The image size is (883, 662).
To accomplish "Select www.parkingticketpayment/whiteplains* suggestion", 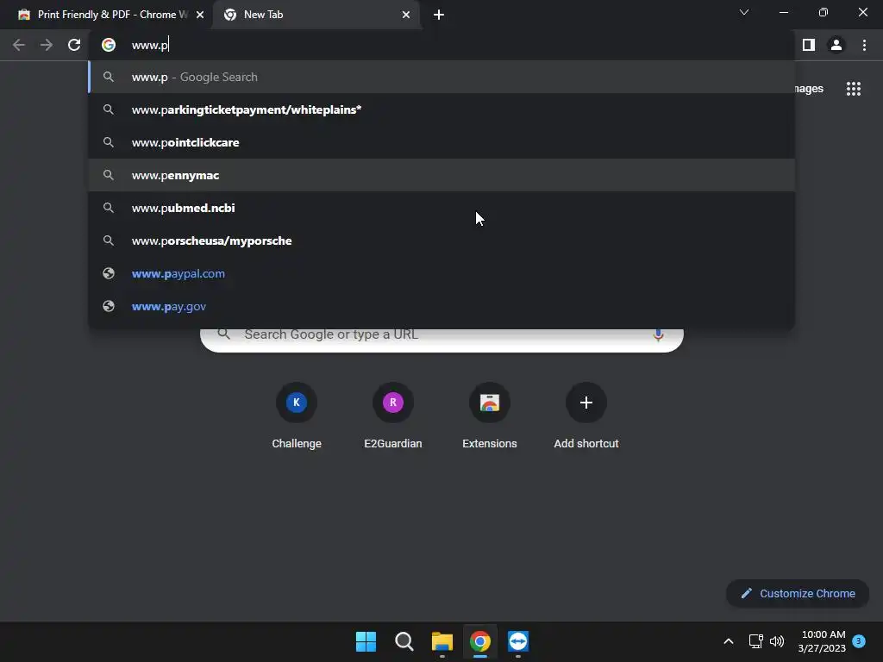I will (x=441, y=109).
